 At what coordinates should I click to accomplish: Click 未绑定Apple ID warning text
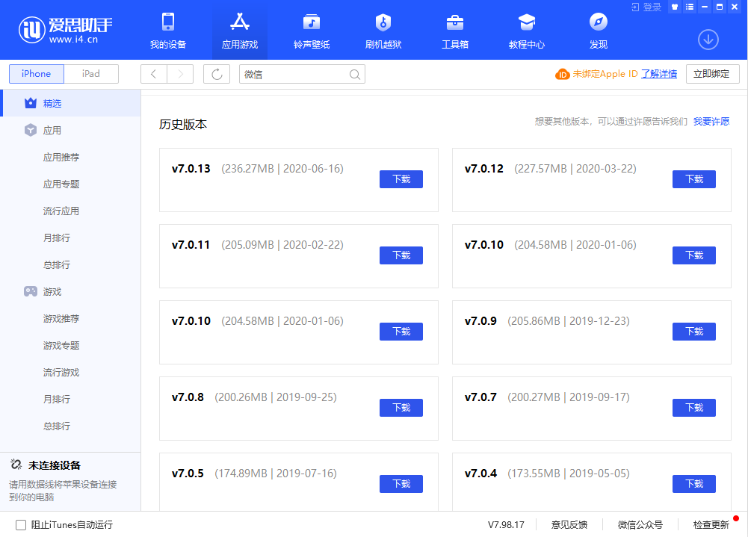pos(605,74)
